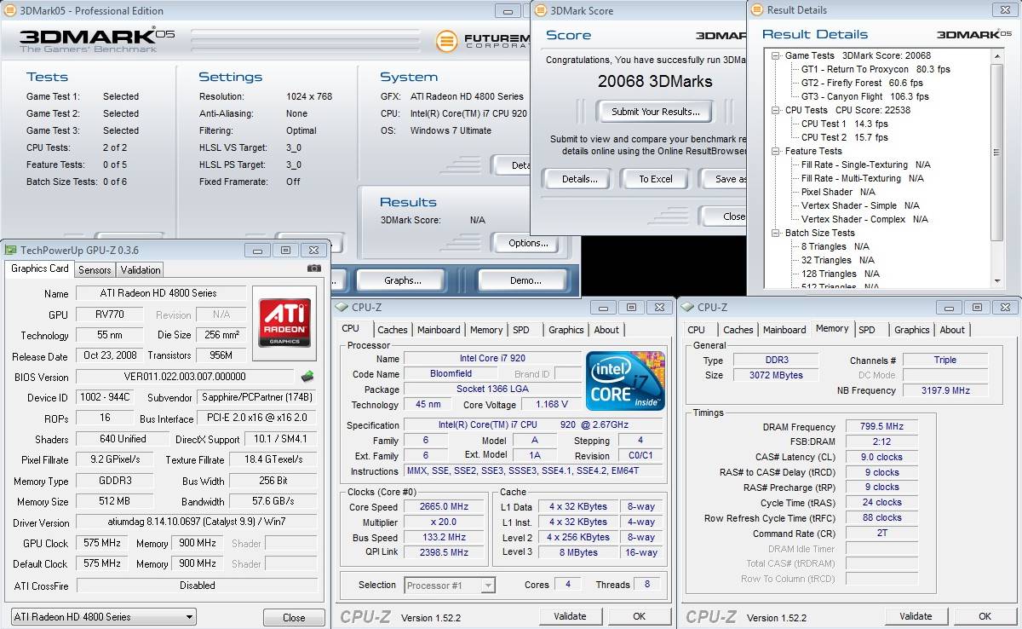Select '8 Triangles' row in Result Details
The width and height of the screenshot is (1022, 629).
[835, 246]
